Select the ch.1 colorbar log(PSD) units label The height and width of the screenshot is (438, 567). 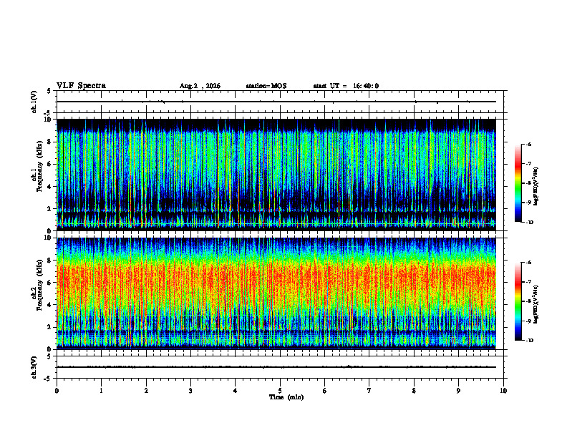536,187
